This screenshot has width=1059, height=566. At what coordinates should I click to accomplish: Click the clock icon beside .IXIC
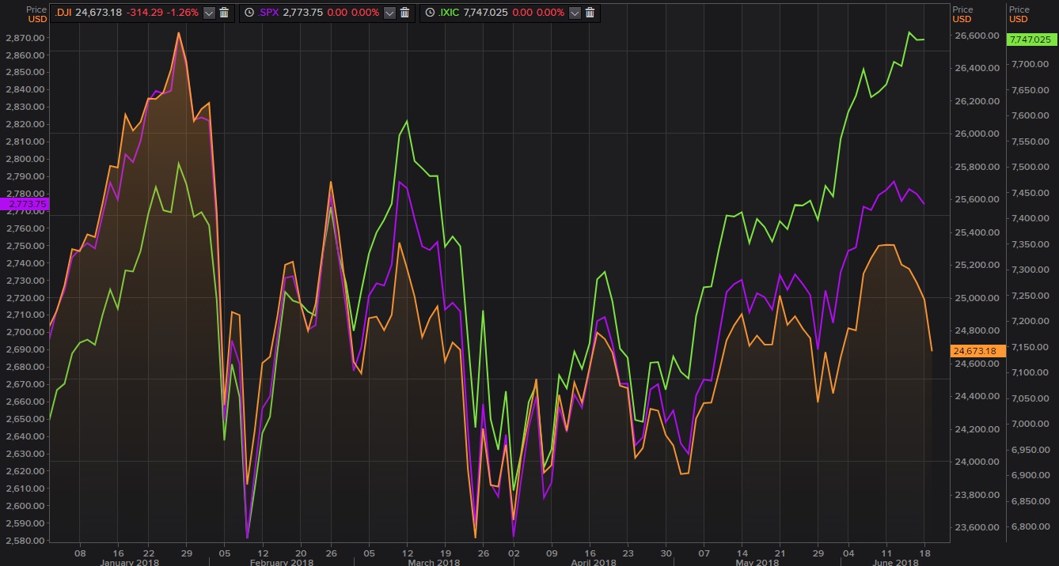(x=431, y=13)
